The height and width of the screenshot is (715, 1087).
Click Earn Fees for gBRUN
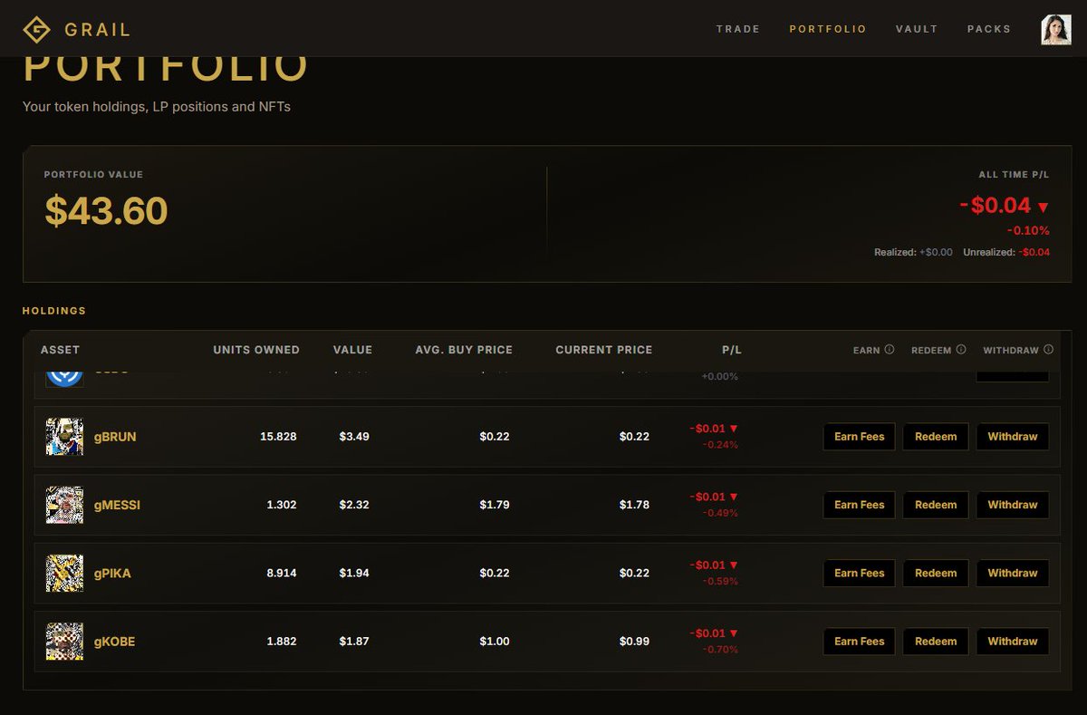859,437
